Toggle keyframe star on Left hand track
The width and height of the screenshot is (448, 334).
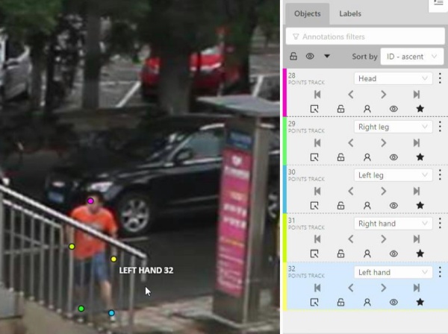click(420, 303)
